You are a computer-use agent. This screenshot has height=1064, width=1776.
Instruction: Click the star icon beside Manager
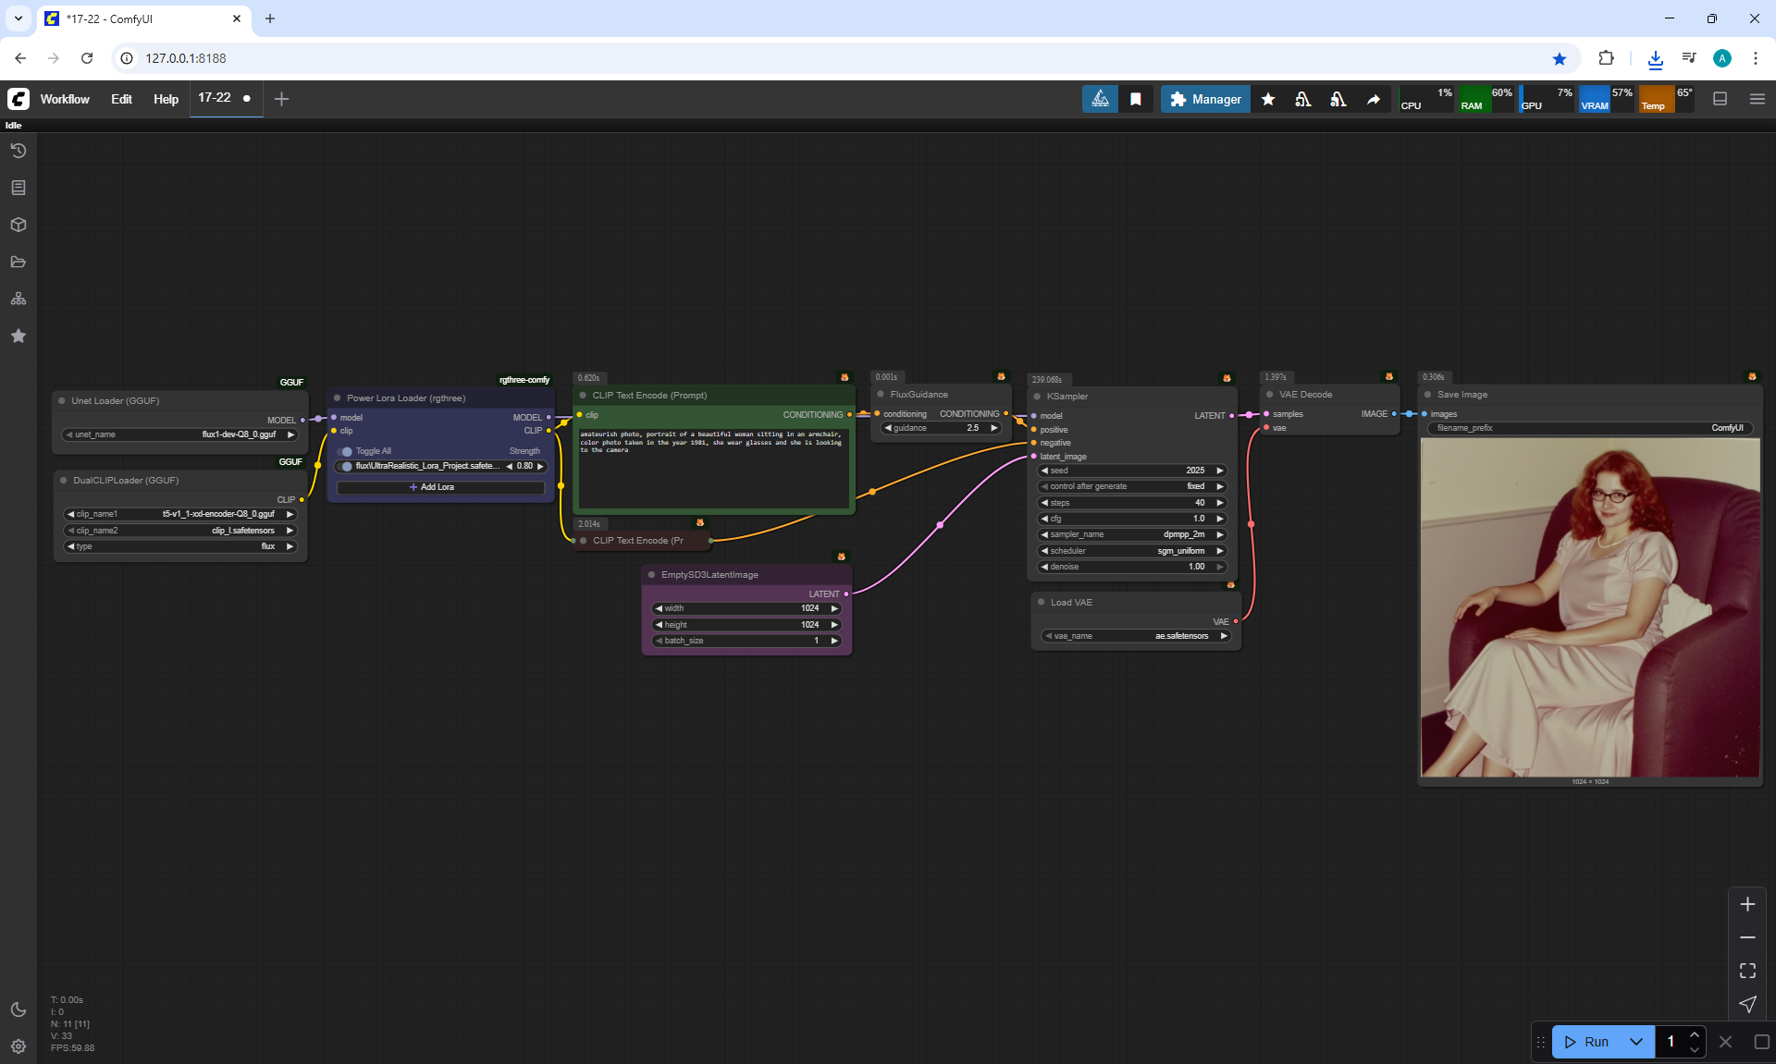[x=1268, y=99]
